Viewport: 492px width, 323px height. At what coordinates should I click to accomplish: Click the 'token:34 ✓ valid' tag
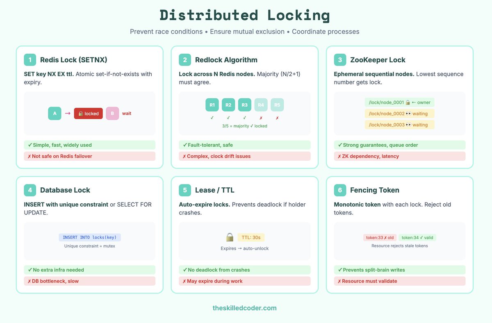click(417, 237)
